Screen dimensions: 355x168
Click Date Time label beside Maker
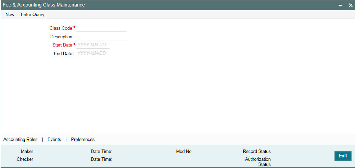(101, 152)
